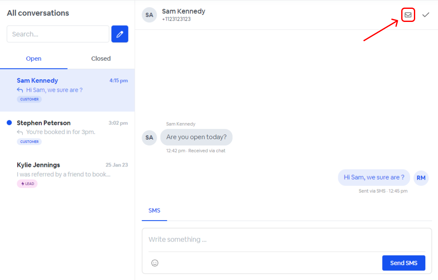Click the 'Are you open today?' message bubble
The image size is (438, 280).
pyautogui.click(x=196, y=137)
